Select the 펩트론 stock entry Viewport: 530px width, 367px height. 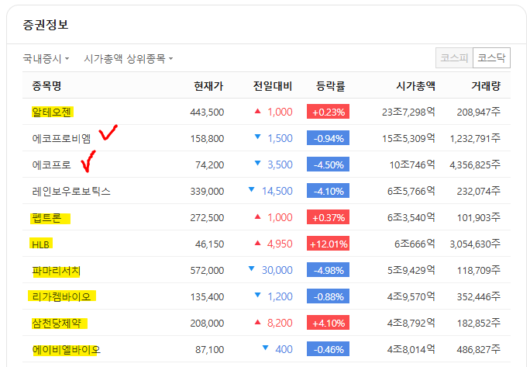(x=47, y=217)
